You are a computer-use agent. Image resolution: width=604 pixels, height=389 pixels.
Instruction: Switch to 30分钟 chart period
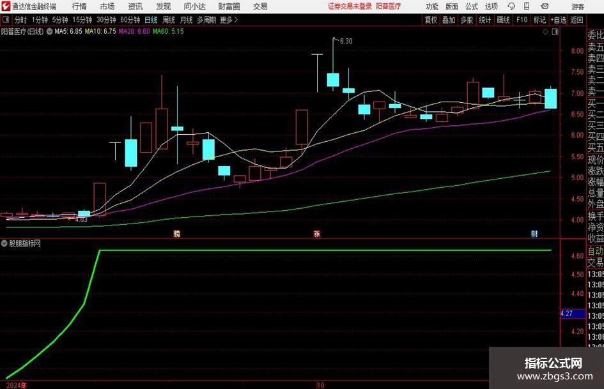click(x=106, y=20)
